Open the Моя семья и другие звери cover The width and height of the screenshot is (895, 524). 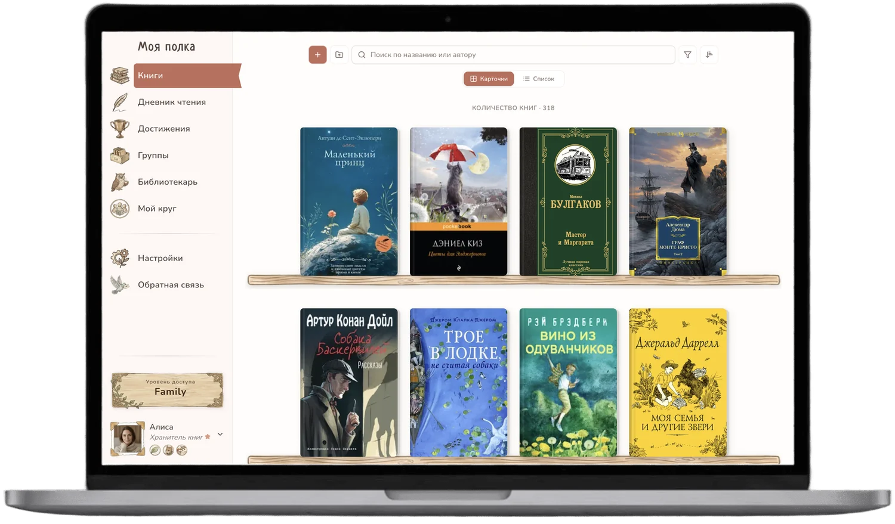coord(678,383)
